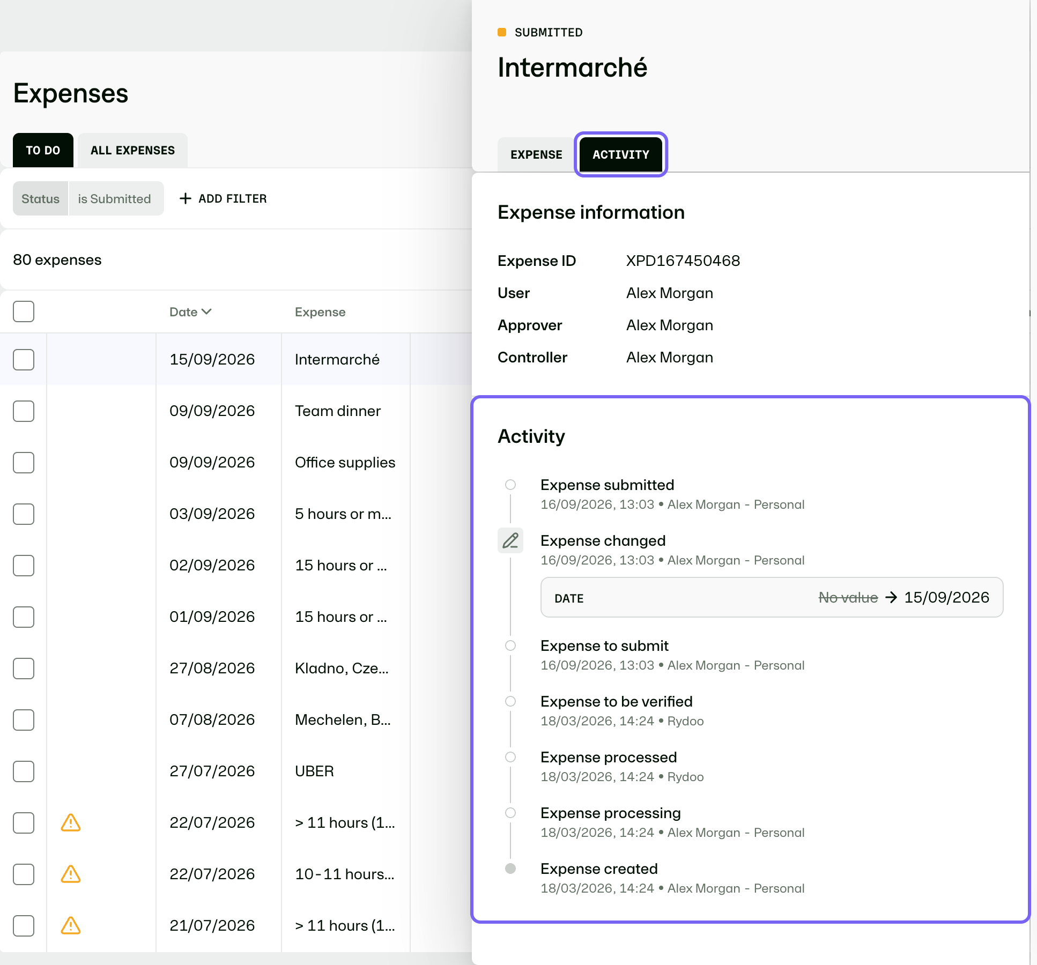Click the Expense created timeline dot

click(x=510, y=868)
